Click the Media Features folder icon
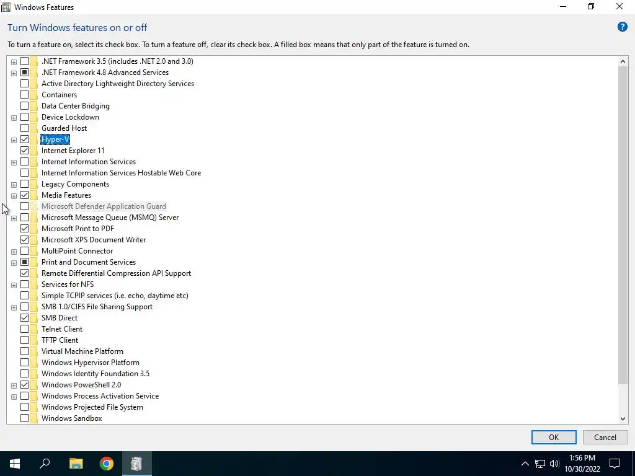 34,195
